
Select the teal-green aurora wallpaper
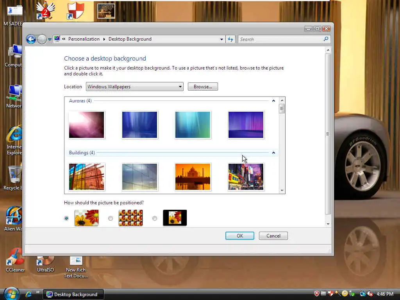[193, 125]
